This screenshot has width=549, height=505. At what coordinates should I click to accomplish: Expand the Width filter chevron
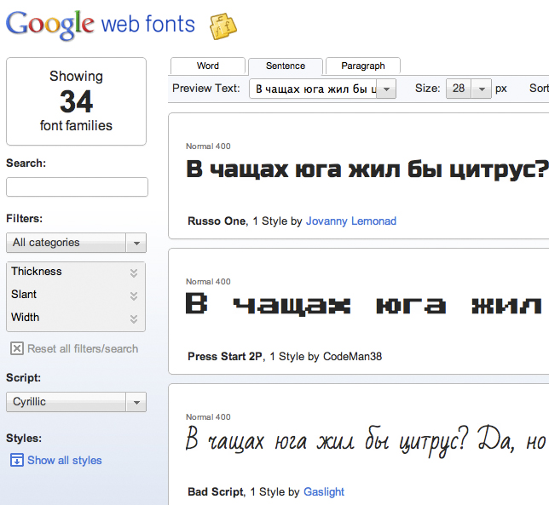pyautogui.click(x=134, y=318)
